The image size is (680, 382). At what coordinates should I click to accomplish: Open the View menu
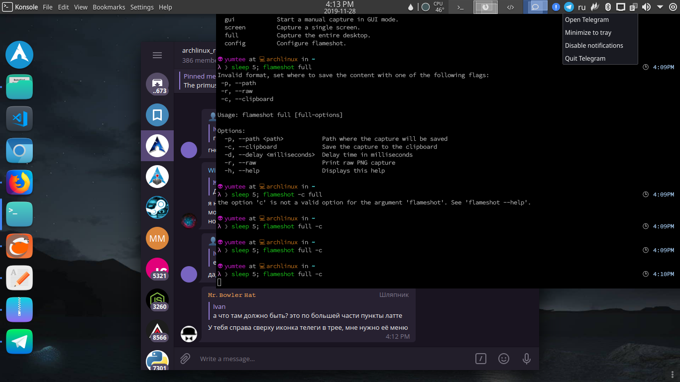[81, 7]
